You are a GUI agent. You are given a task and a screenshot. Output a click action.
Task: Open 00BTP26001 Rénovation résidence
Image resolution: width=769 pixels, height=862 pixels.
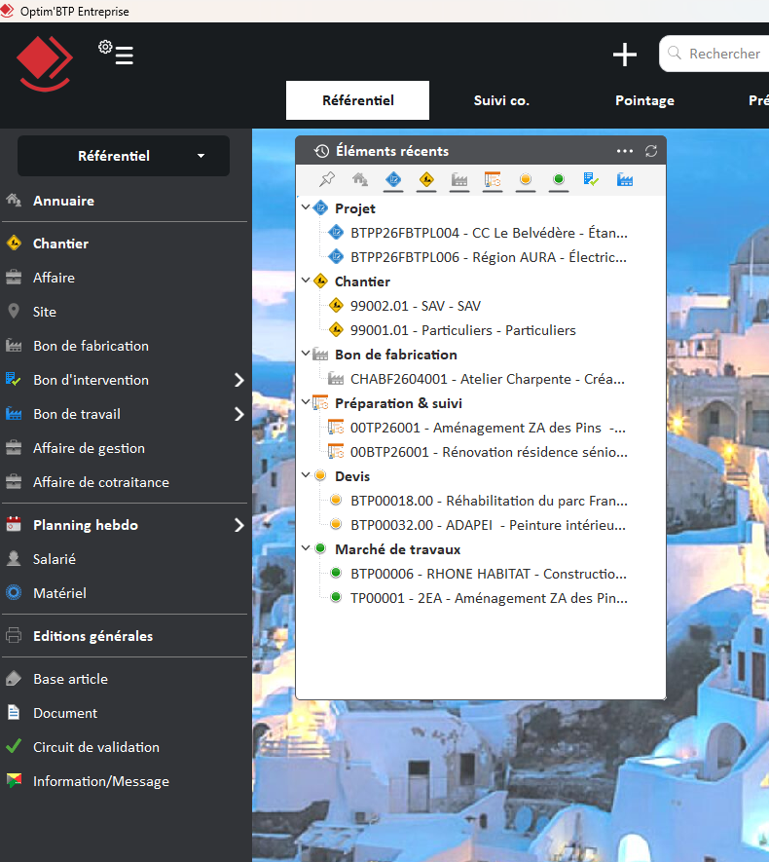489,452
